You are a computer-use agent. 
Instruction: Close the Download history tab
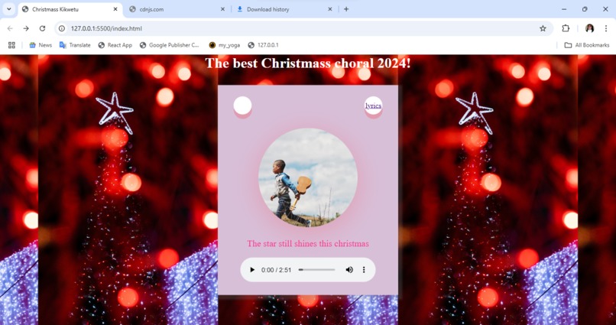click(330, 9)
